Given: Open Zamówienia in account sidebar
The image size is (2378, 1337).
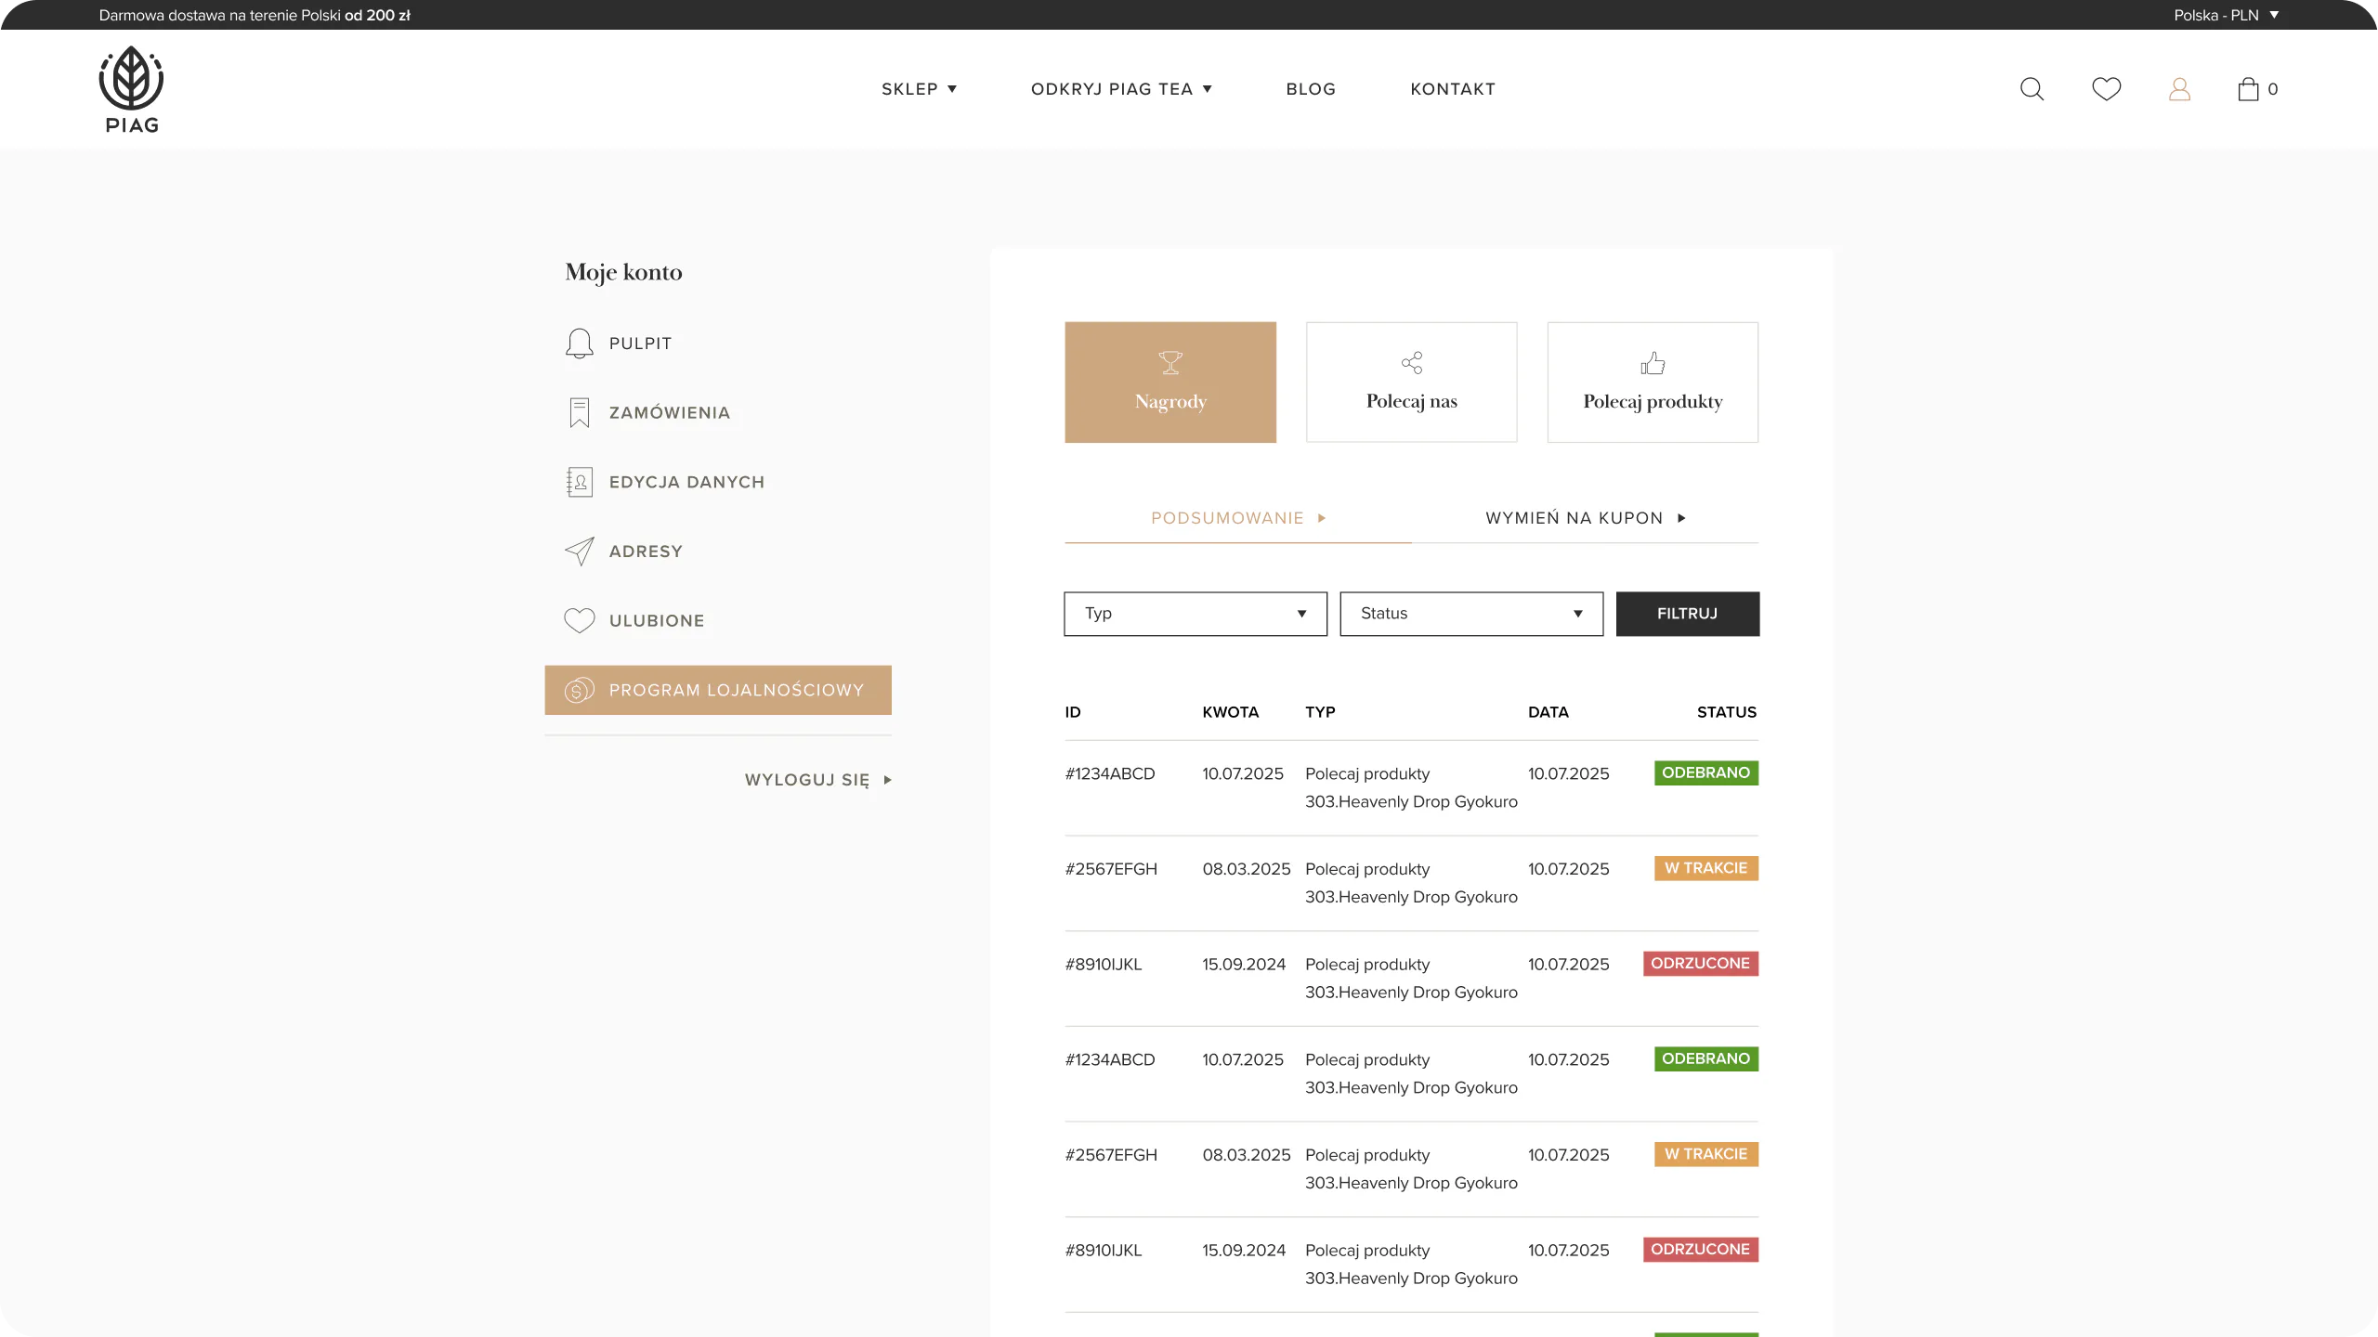Looking at the screenshot, I should point(718,413).
